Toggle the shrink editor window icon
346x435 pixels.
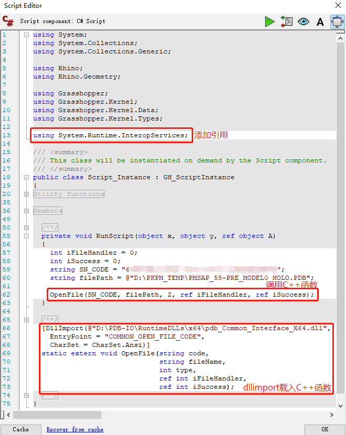pyautogui.click(x=337, y=21)
